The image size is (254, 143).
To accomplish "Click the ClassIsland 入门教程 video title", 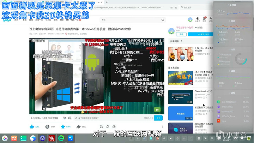I will click(204, 91).
